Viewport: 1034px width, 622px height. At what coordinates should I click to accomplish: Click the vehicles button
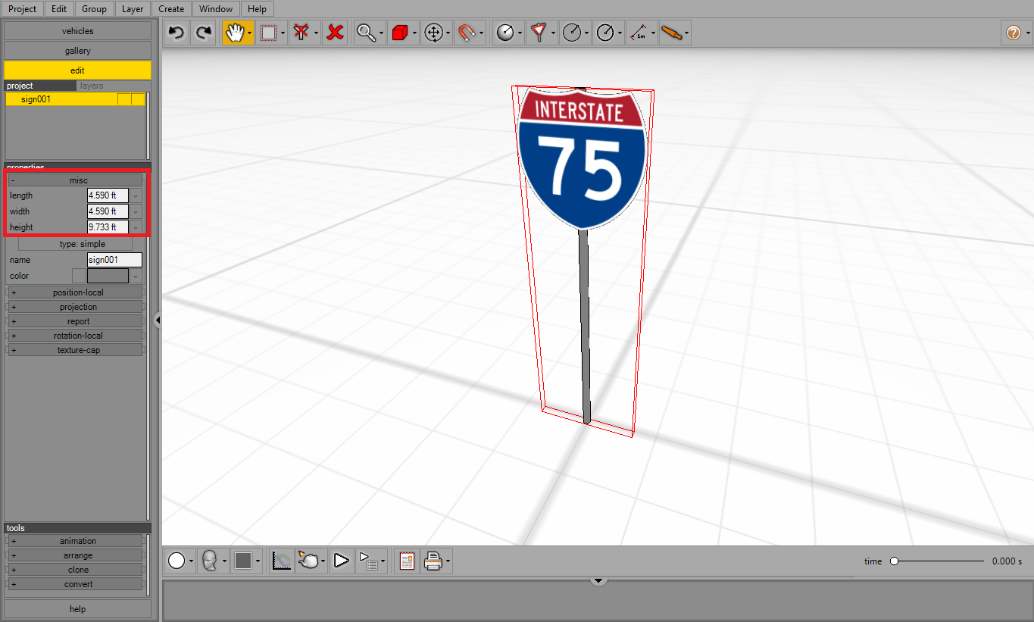point(78,31)
